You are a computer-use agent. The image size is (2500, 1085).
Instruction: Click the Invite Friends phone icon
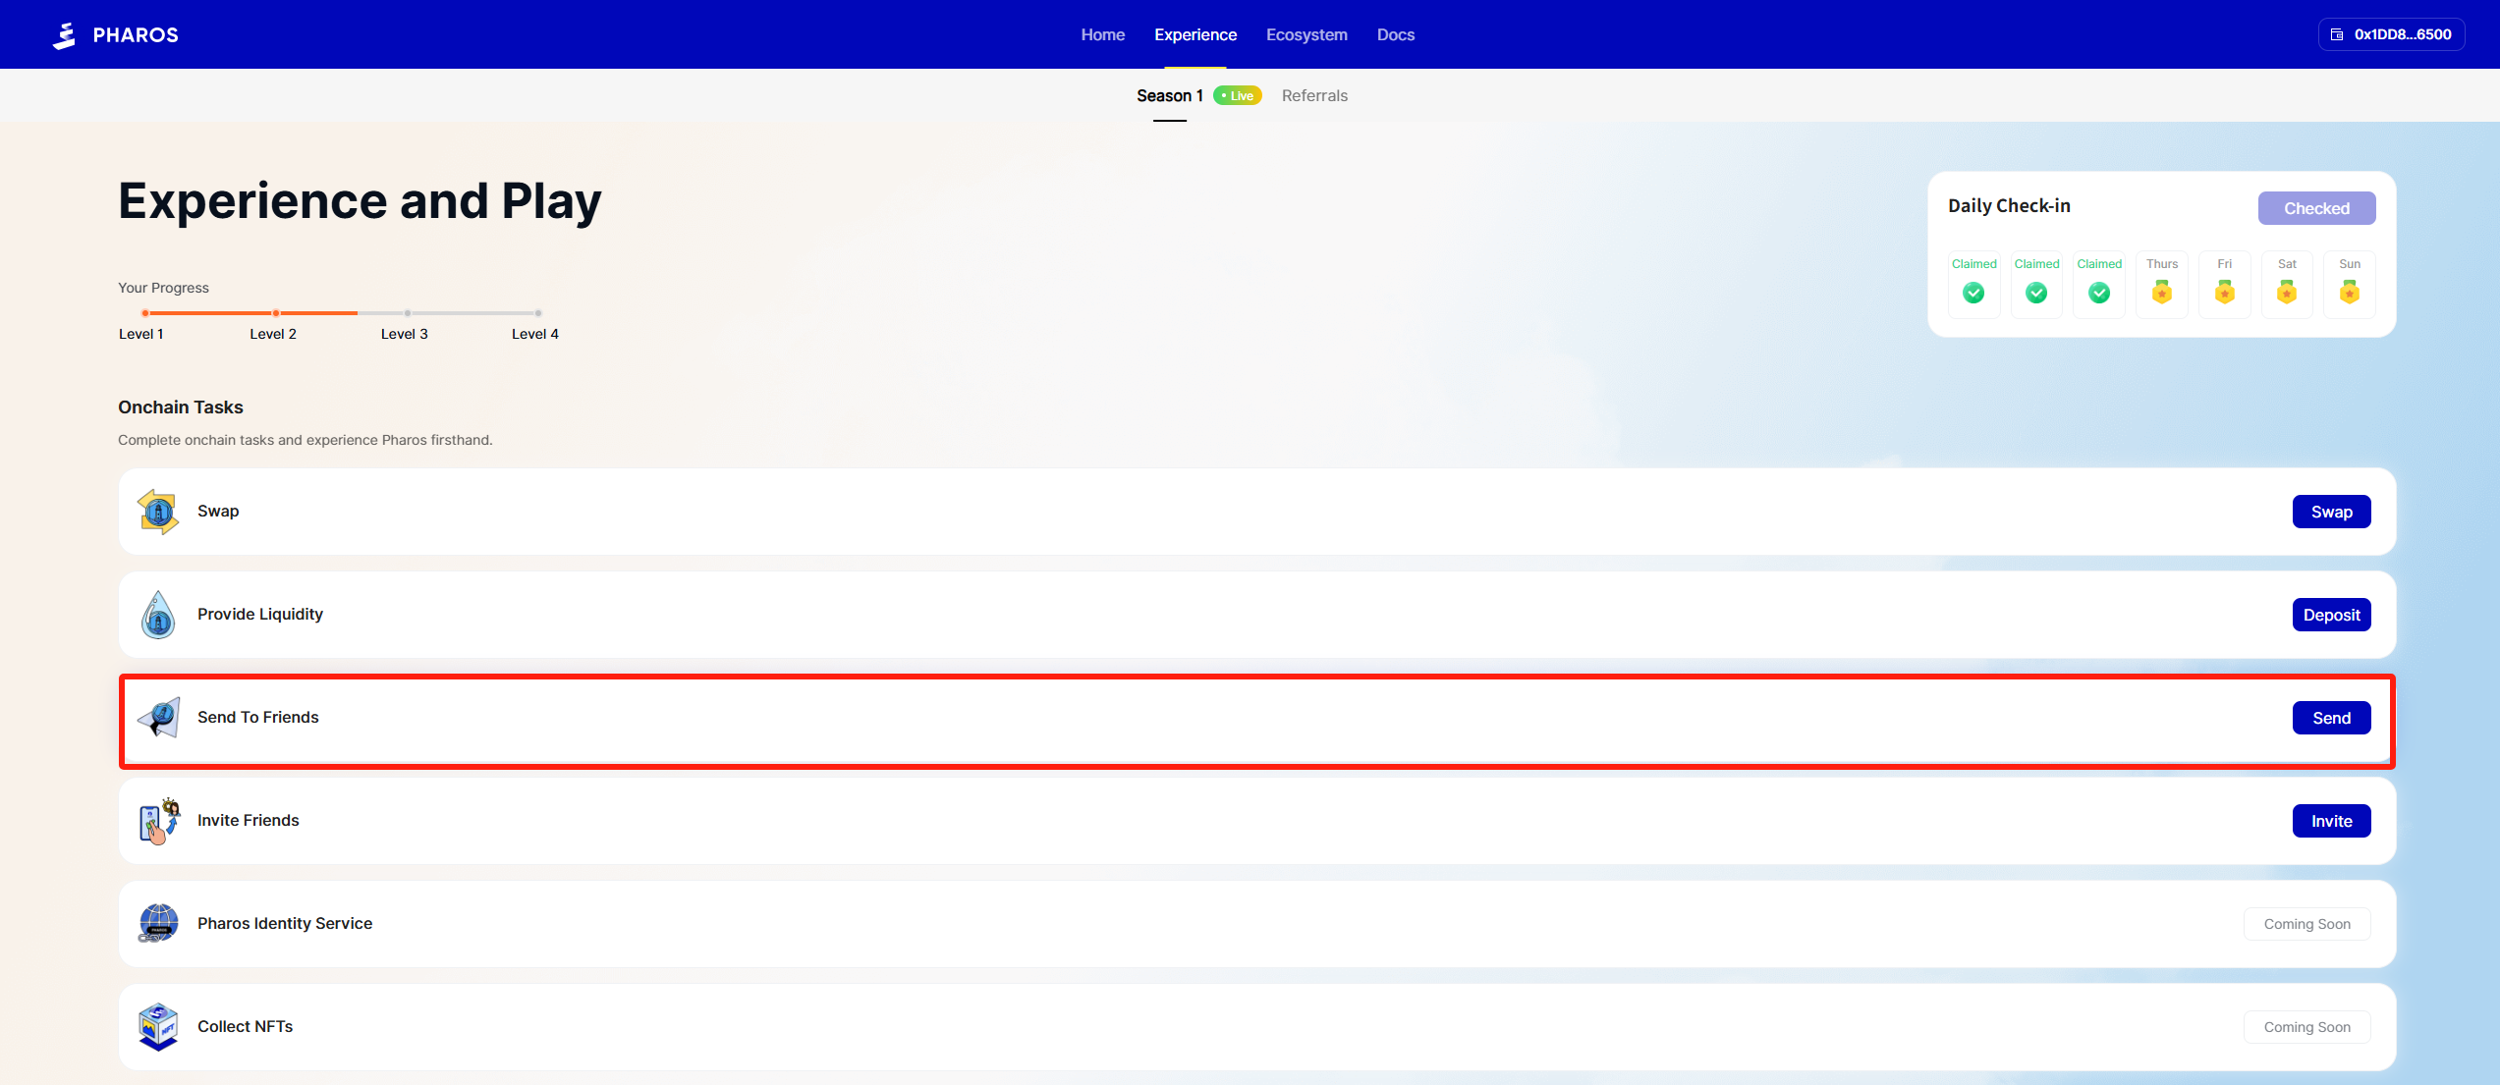(x=159, y=821)
